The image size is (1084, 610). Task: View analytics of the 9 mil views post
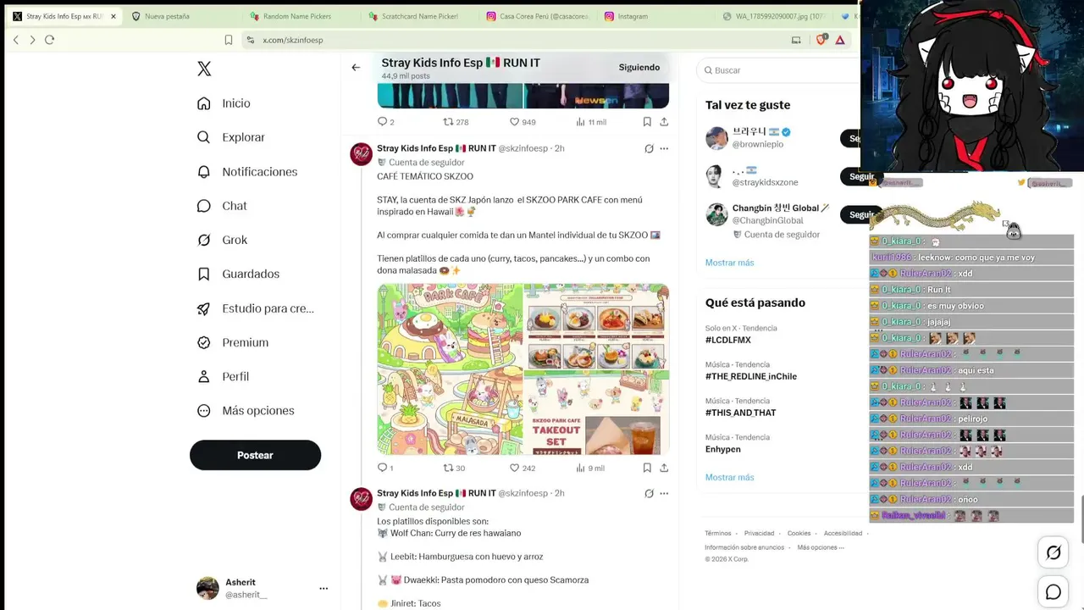point(590,468)
